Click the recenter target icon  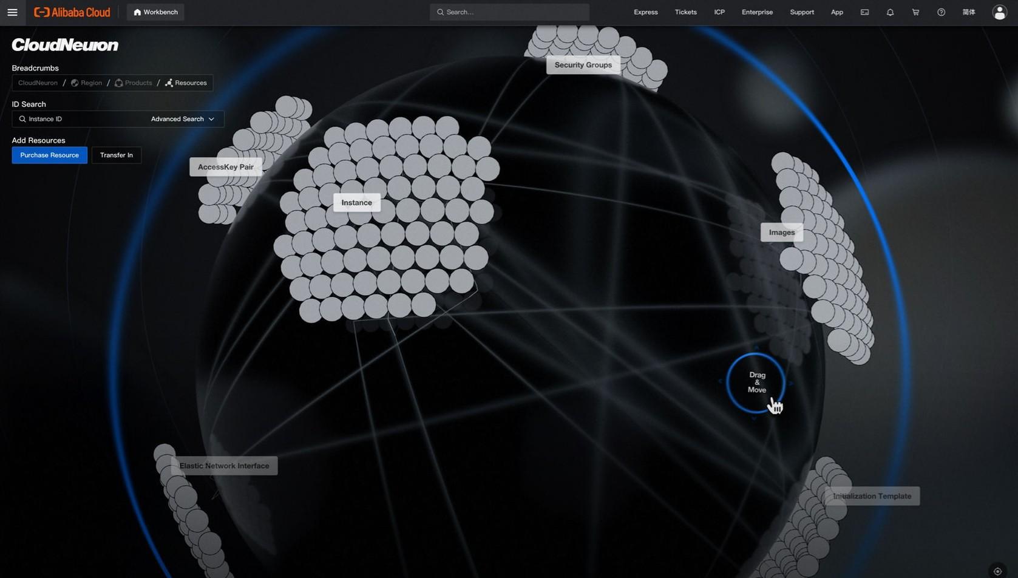[x=997, y=571]
